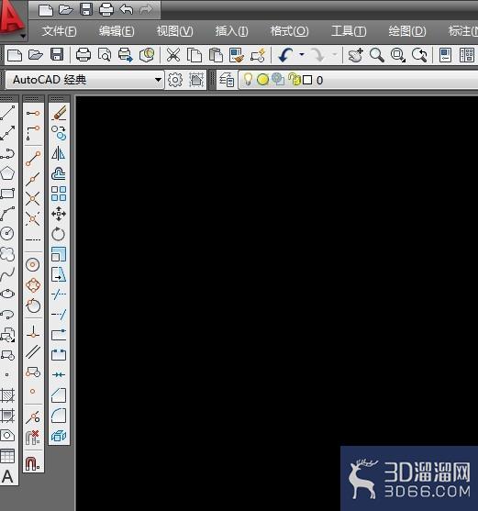Click the Zoom Realtime magnifier icon
The height and width of the screenshot is (511, 478).
(x=377, y=55)
